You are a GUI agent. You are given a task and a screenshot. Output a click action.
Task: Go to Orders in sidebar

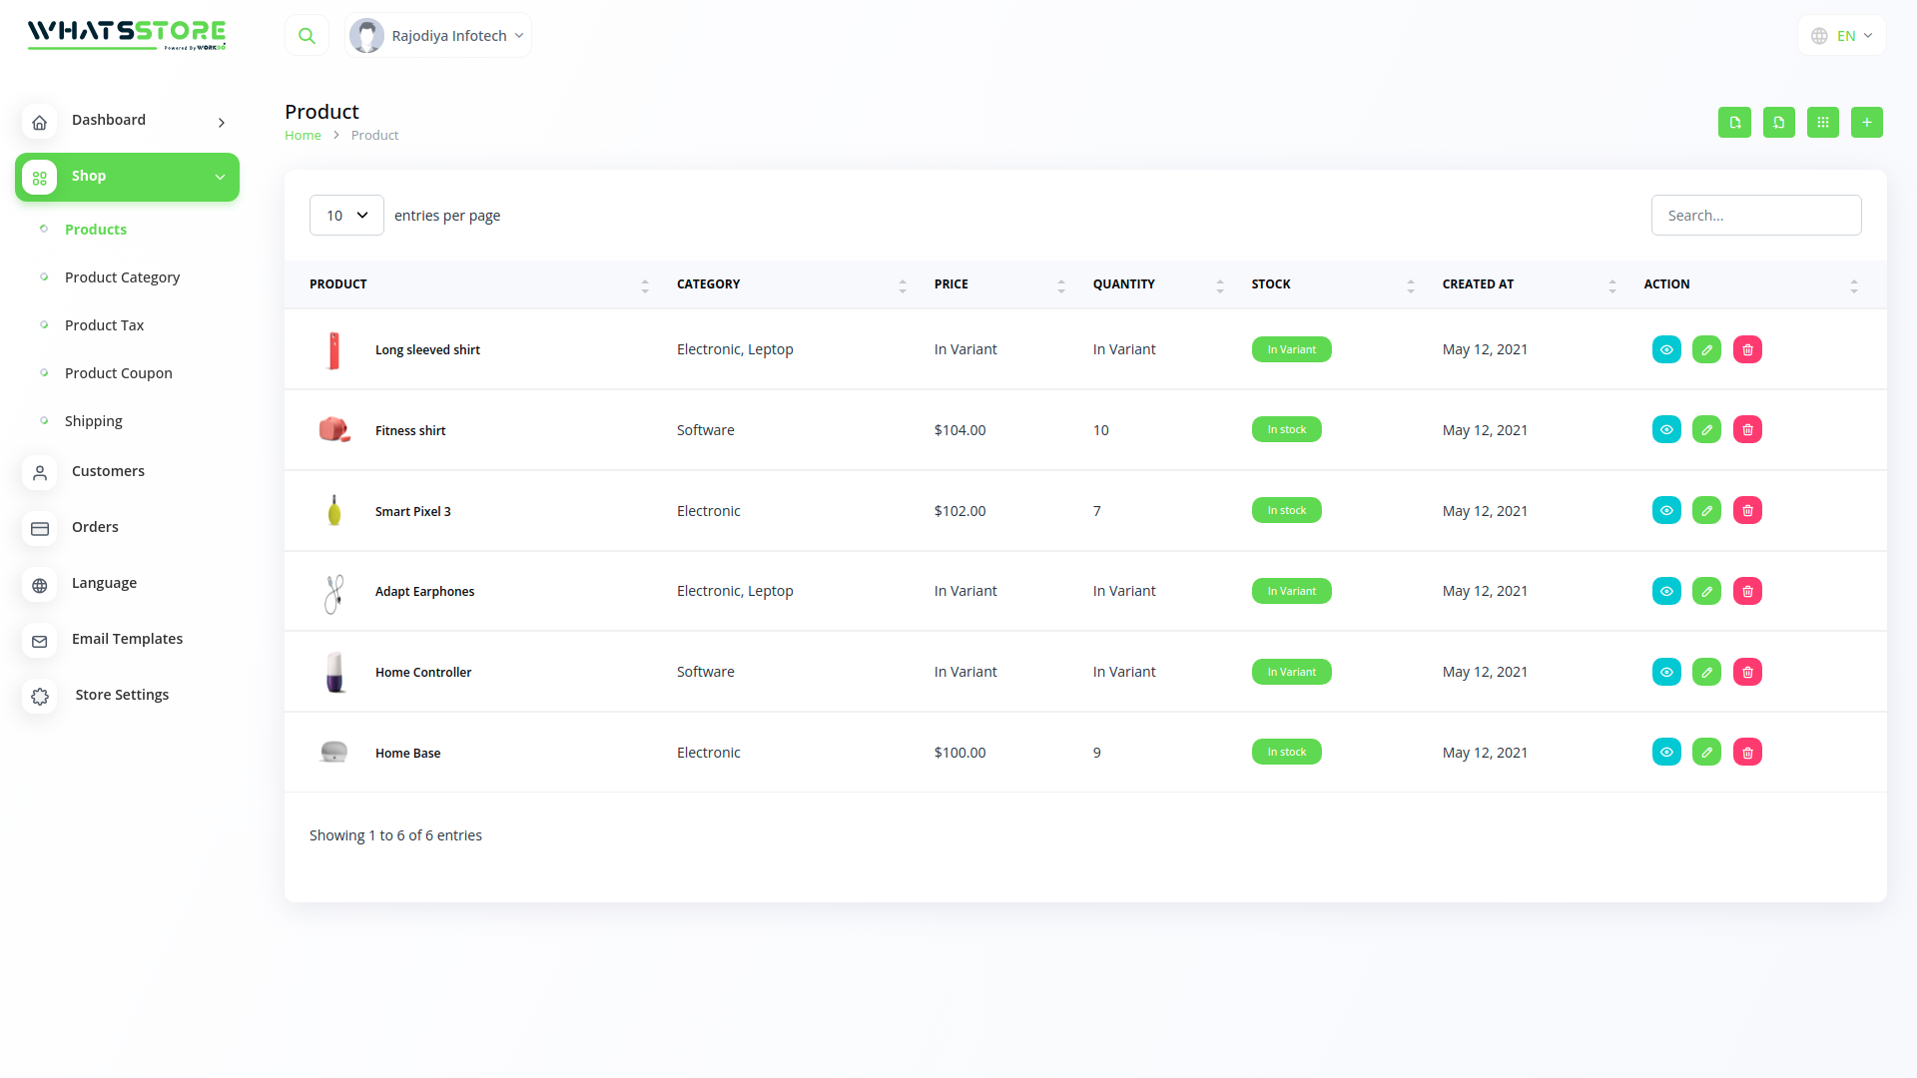click(x=95, y=527)
